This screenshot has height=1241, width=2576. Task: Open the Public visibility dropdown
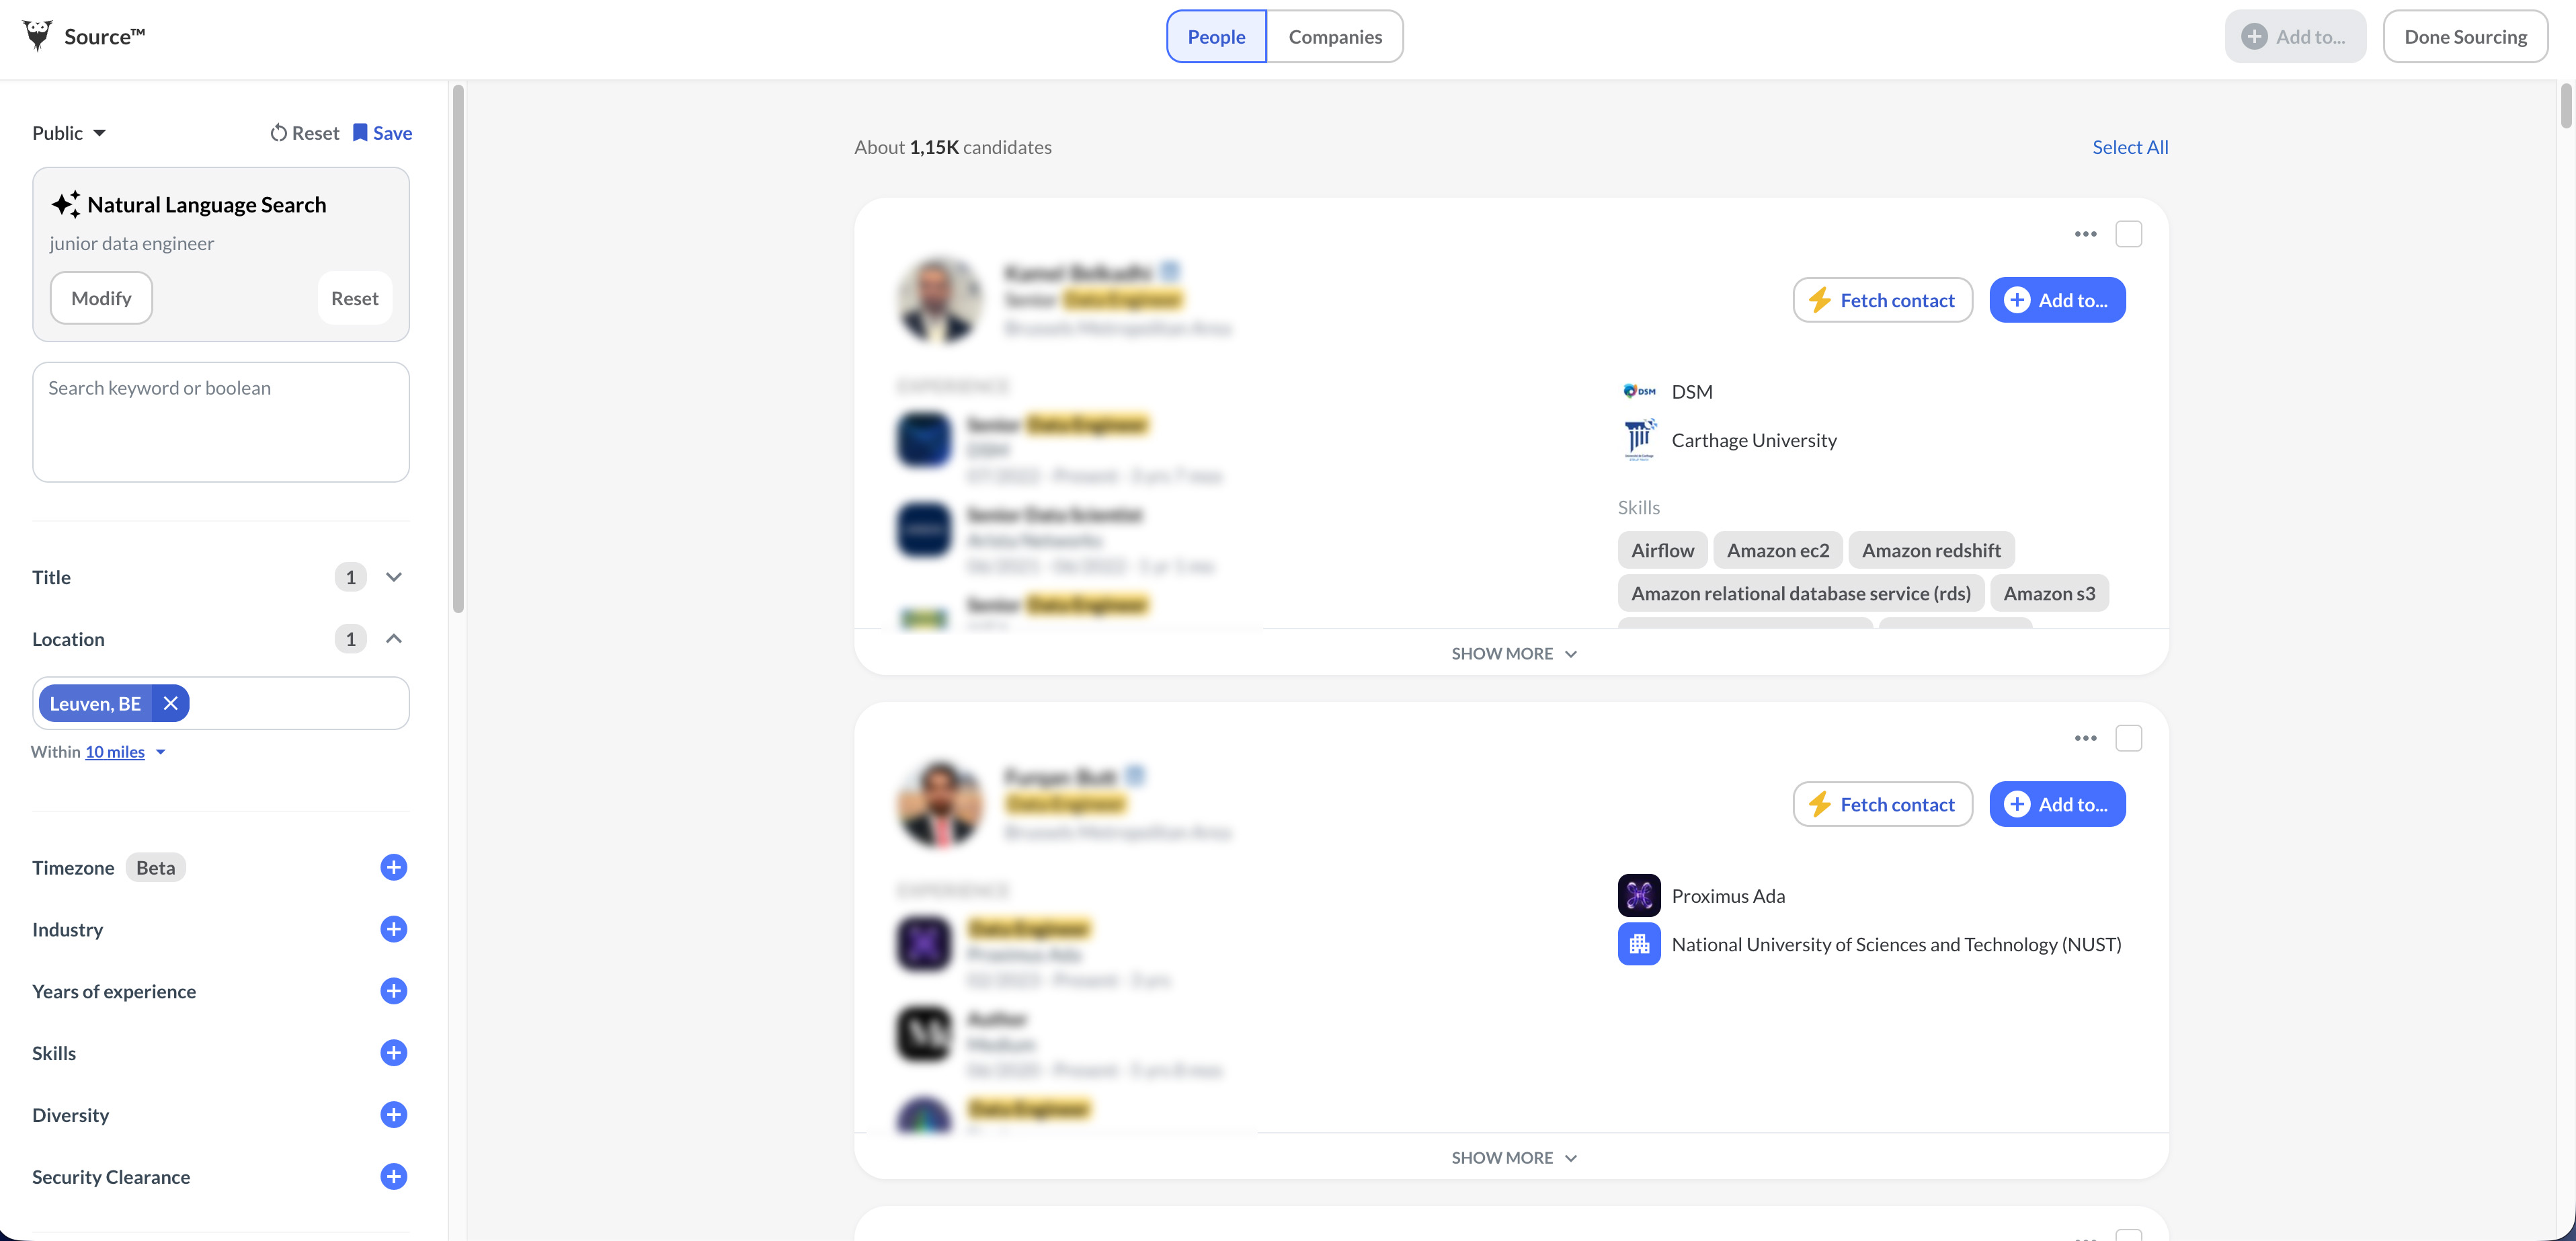click(x=69, y=133)
